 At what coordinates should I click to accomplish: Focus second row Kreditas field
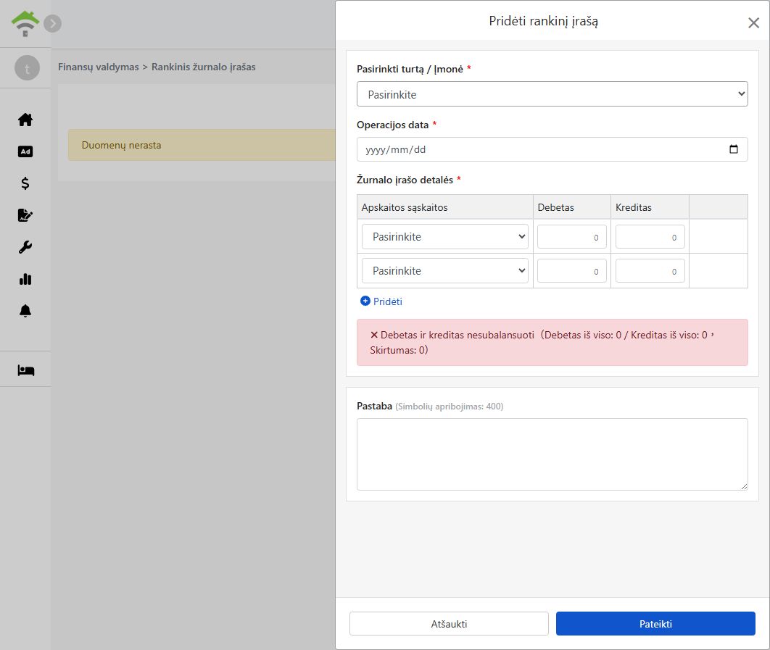[650, 271]
